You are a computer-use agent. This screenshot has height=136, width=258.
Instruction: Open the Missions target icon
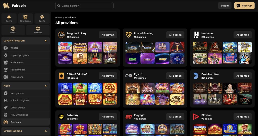38,29
